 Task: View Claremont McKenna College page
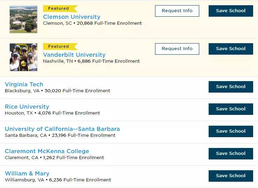click(x=47, y=151)
